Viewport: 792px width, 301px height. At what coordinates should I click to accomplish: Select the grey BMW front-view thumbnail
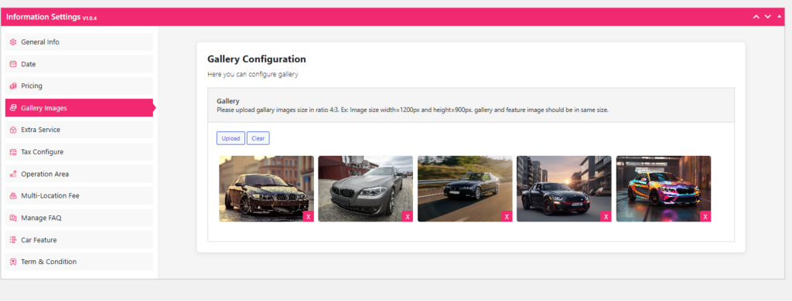(x=366, y=188)
